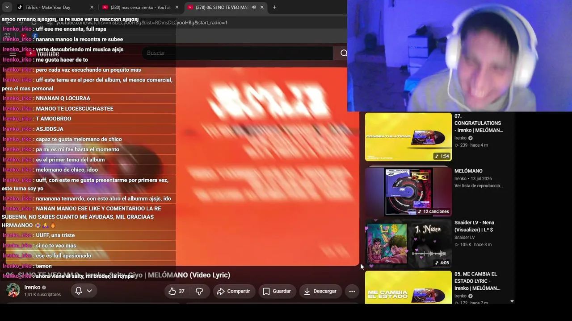The height and width of the screenshot is (321, 572).
Task: Open the 07. CONGRATULATIONS video thumbnail
Action: [408, 136]
